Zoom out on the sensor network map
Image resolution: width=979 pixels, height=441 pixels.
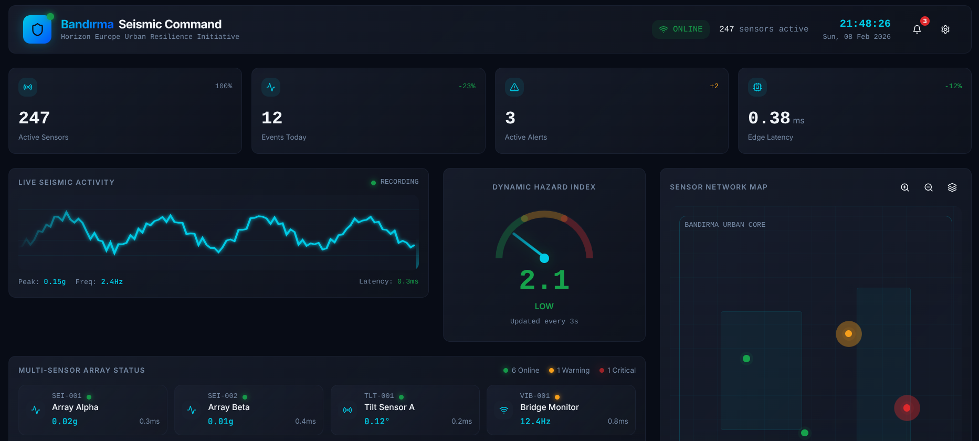(x=929, y=187)
